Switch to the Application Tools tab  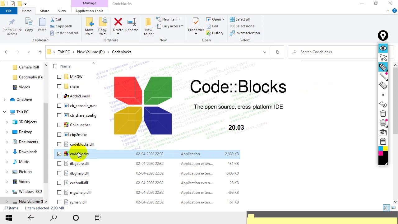pos(89,11)
